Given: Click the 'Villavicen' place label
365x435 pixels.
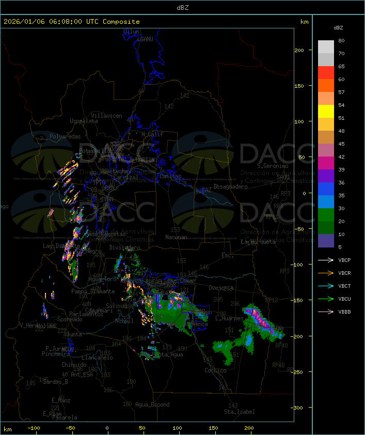Looking at the screenshot, I should click(x=106, y=116).
